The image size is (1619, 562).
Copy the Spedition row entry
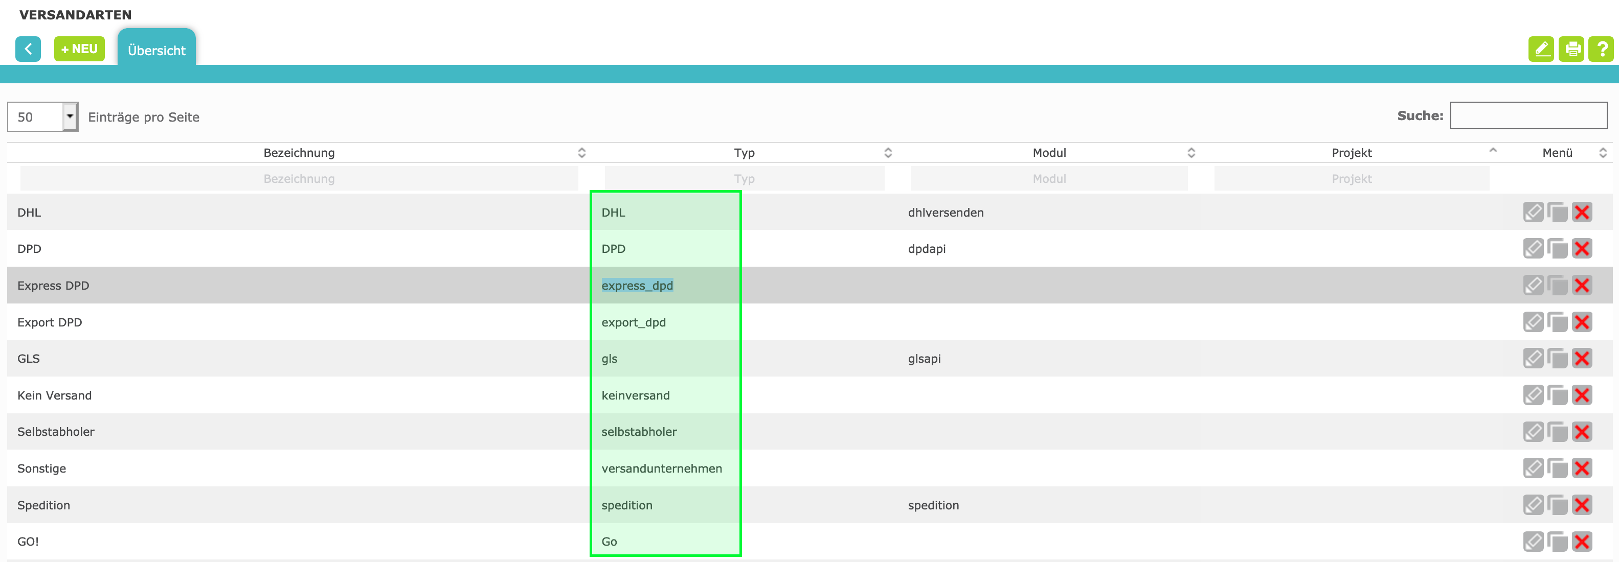pyautogui.click(x=1558, y=505)
